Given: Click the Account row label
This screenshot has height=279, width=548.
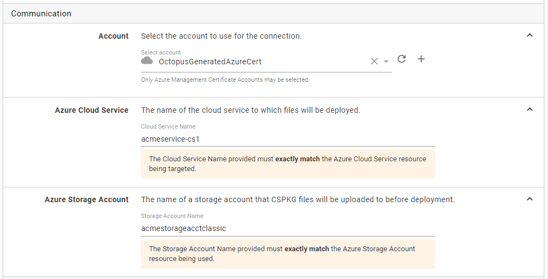Looking at the screenshot, I should tap(113, 36).
